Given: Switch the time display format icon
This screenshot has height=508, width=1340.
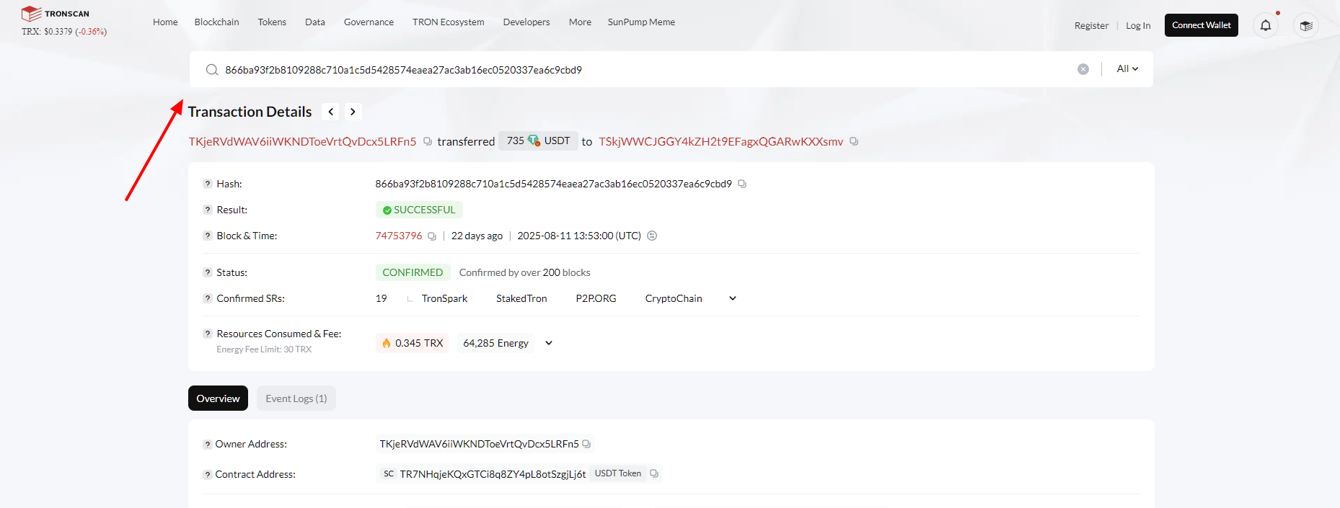Looking at the screenshot, I should coord(652,236).
